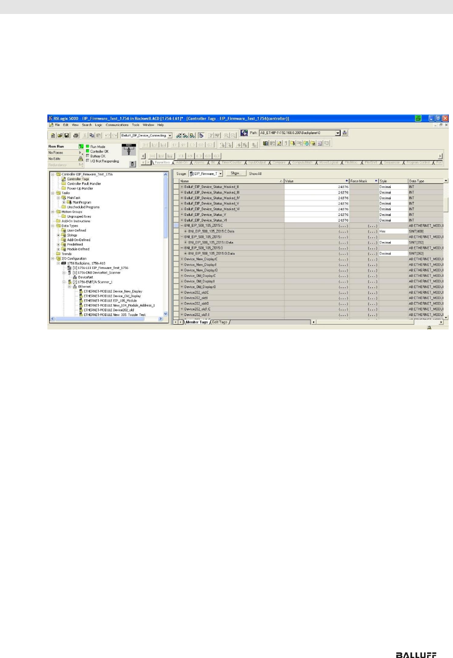Collapse the I/O Configuration node
This screenshot has height=658, width=453.
pyautogui.click(x=53, y=258)
